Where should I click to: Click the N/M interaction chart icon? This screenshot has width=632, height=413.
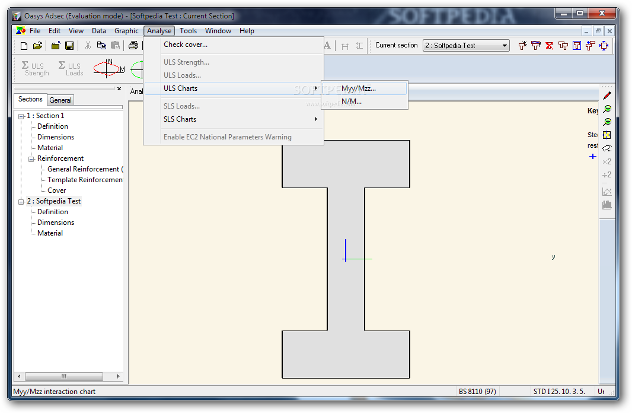[x=109, y=69]
